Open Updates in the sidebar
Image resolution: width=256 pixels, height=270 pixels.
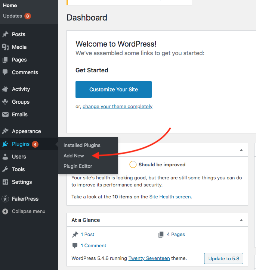13,16
